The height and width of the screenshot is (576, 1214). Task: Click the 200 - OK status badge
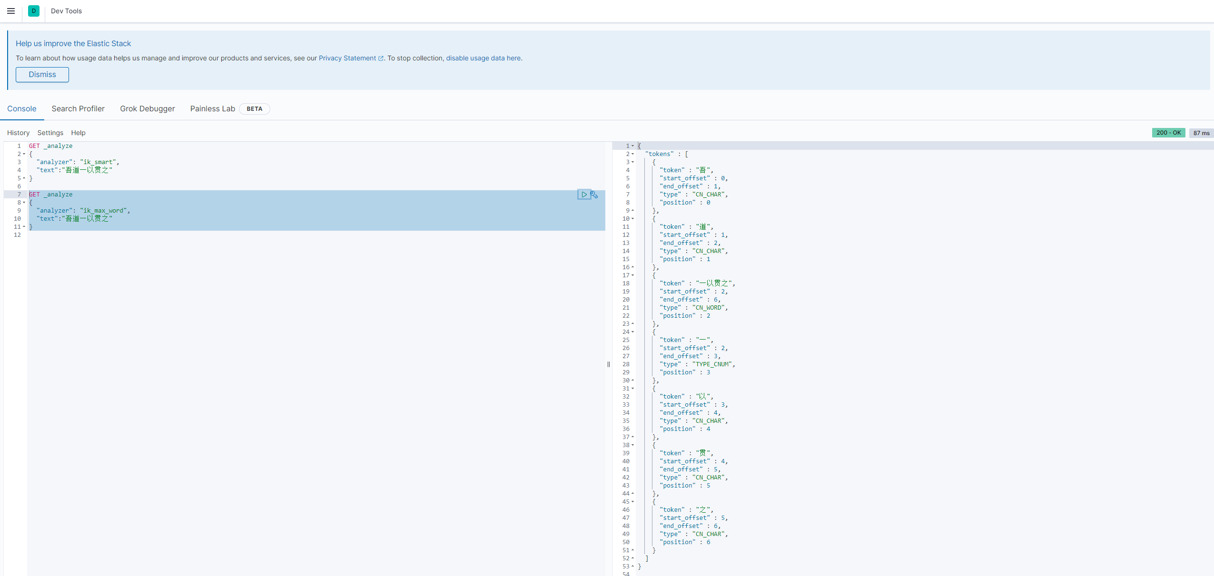point(1168,133)
